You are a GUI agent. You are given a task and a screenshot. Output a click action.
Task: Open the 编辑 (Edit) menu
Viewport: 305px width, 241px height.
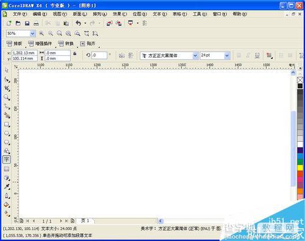coord(40,14)
